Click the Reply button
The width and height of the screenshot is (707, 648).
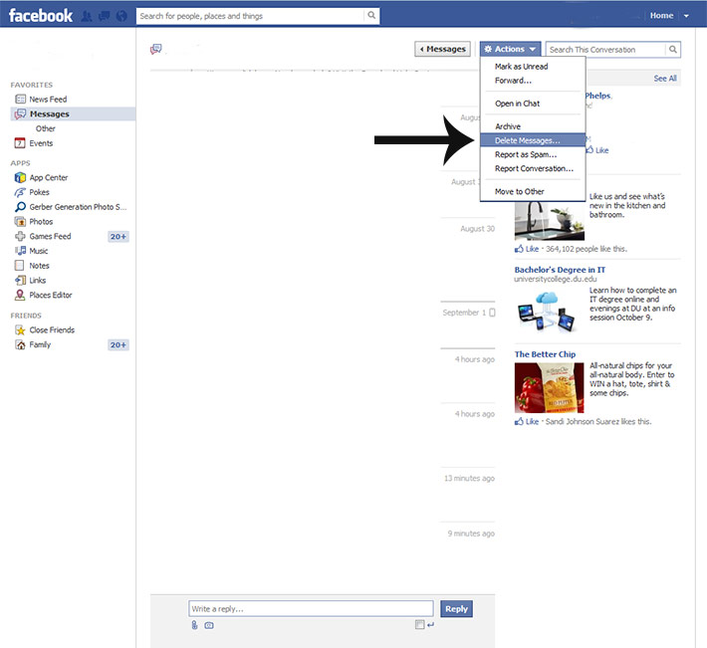click(x=456, y=609)
